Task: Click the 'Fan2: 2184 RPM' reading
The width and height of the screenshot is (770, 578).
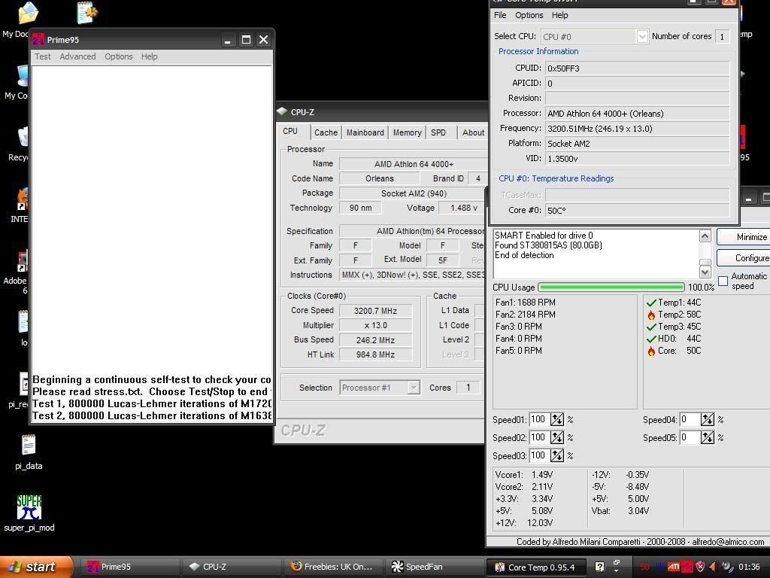Action: click(x=526, y=315)
